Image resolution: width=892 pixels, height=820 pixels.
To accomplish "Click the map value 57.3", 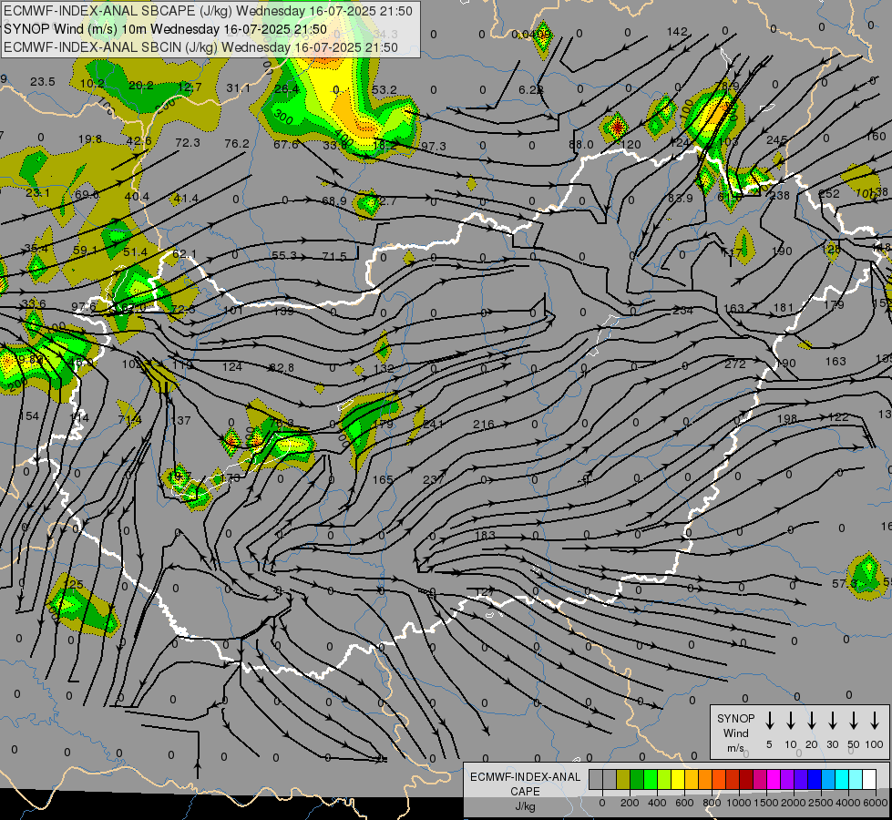I will pos(845,584).
